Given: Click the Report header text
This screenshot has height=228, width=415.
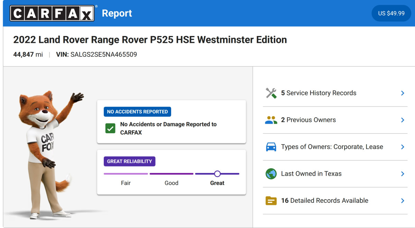Looking at the screenshot, I should [117, 13].
